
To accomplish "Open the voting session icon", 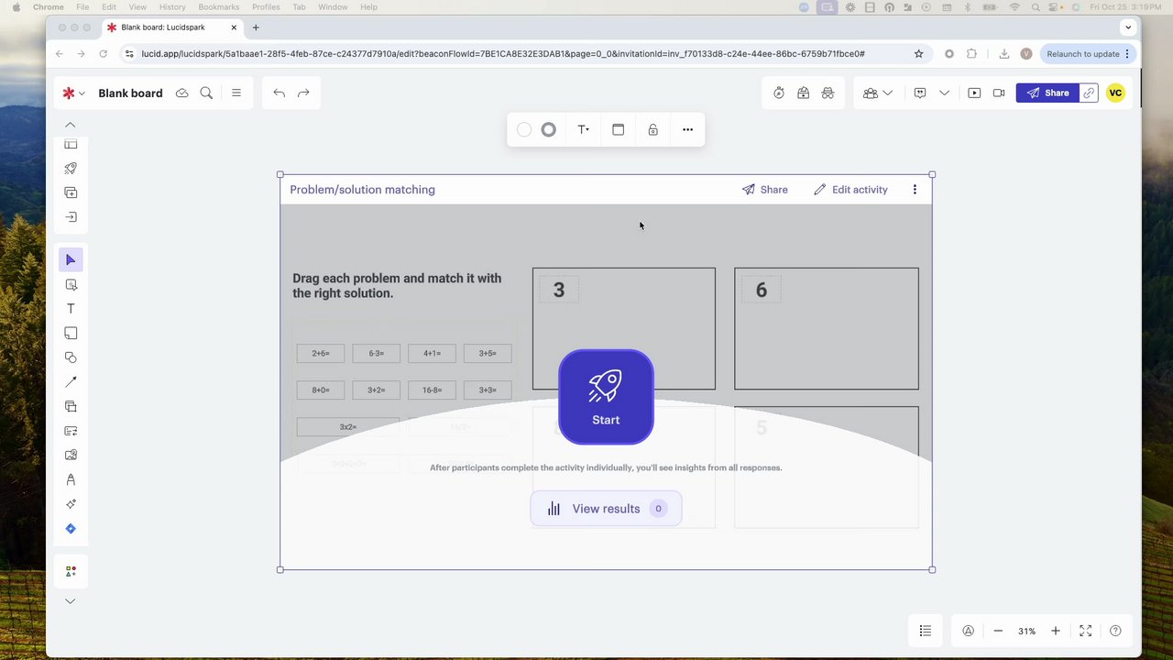I will click(803, 93).
